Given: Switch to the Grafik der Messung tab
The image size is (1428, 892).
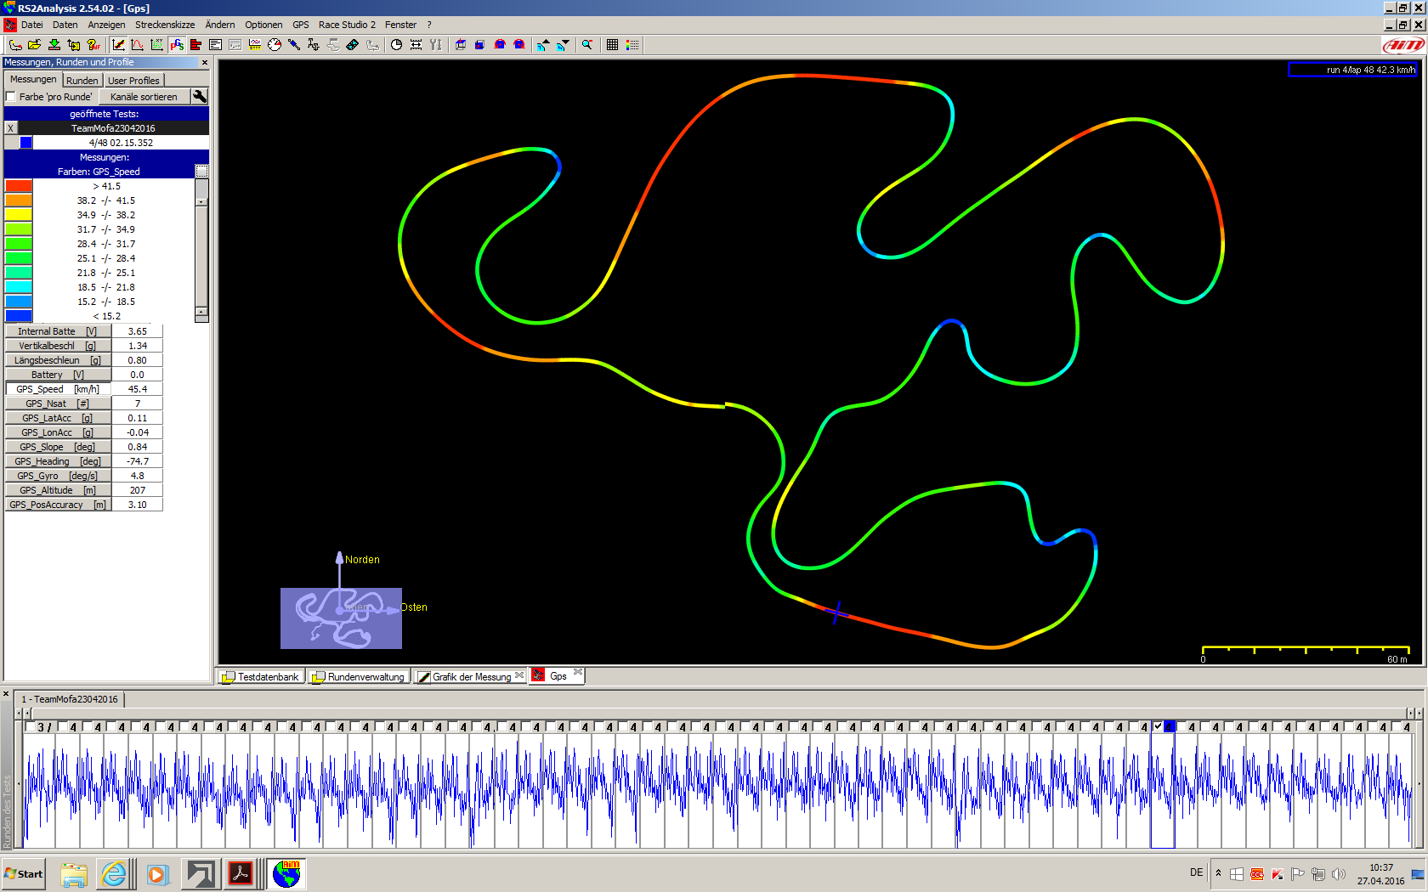Looking at the screenshot, I should pyautogui.click(x=471, y=677).
